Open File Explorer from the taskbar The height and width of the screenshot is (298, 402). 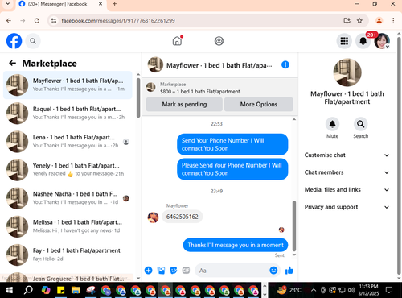pyautogui.click(x=76, y=290)
